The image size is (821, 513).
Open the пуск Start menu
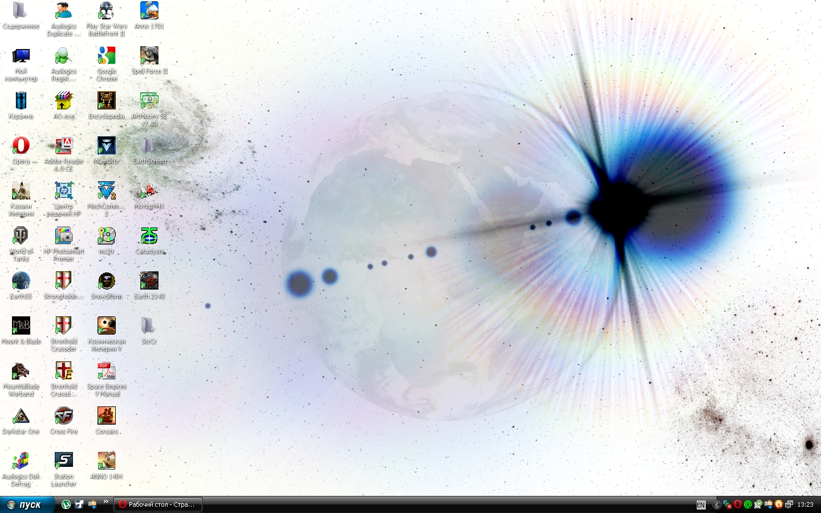click(x=27, y=504)
